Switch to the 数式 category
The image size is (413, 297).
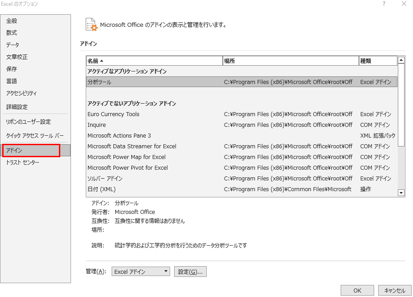12,33
